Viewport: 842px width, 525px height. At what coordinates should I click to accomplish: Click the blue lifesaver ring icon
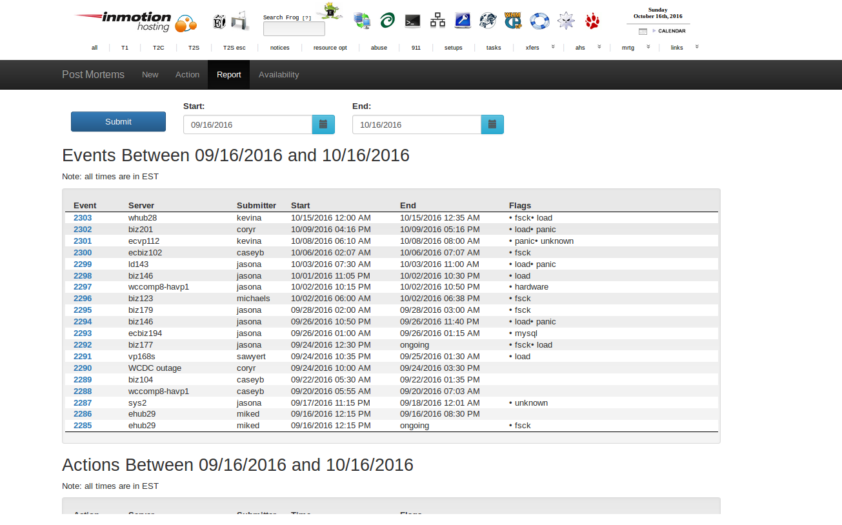pos(539,21)
